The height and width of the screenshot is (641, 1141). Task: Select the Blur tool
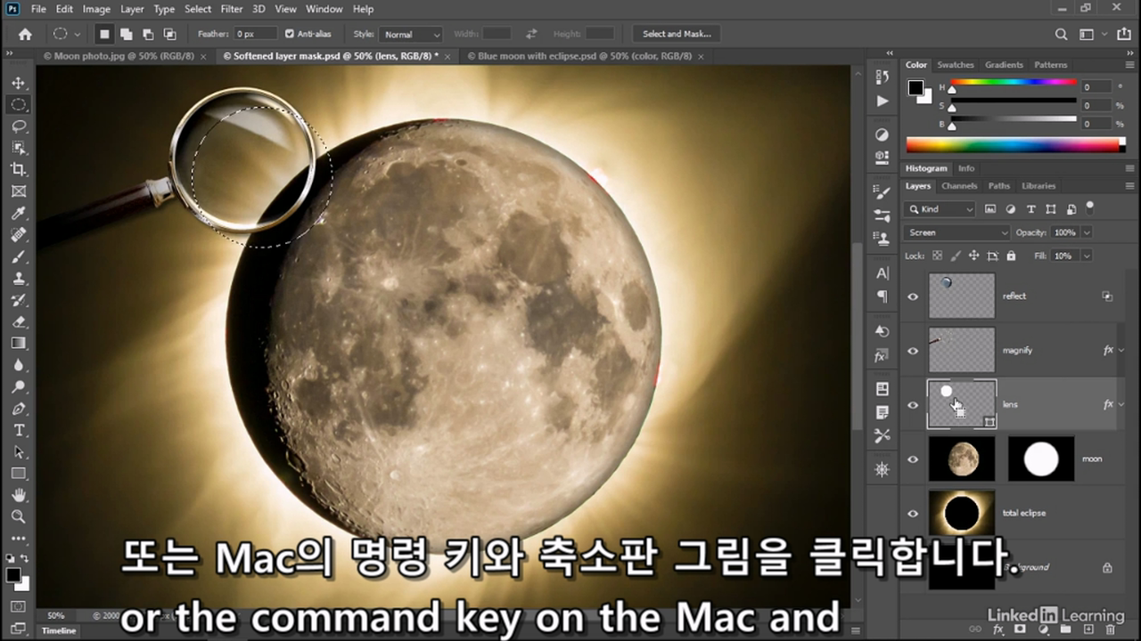coord(19,365)
